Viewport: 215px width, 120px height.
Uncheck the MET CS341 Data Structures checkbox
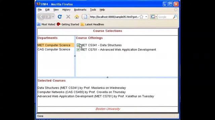78,45
